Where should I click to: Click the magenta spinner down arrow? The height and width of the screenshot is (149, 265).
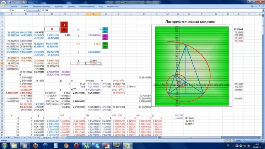105,38
